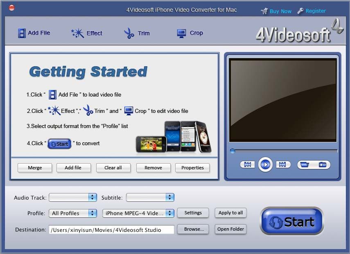The width and height of the screenshot is (350, 254).
Task: Click the Effect toolbar label
Action: pos(95,33)
